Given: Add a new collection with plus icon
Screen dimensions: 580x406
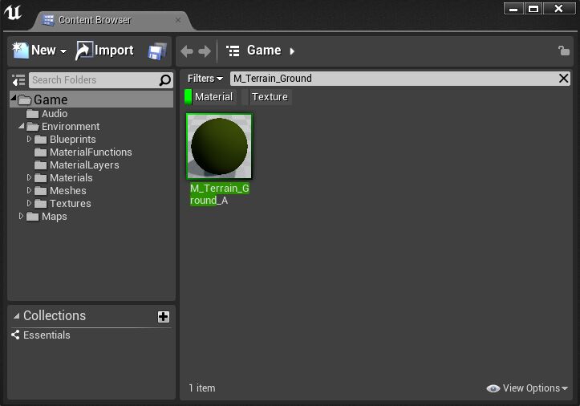Looking at the screenshot, I should 164,316.
